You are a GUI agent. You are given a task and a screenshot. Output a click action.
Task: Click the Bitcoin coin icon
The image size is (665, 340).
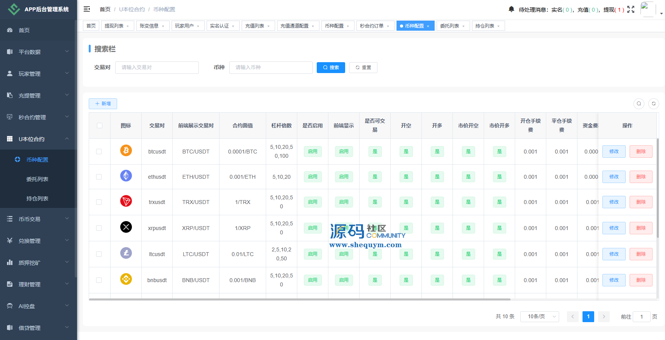(126, 150)
